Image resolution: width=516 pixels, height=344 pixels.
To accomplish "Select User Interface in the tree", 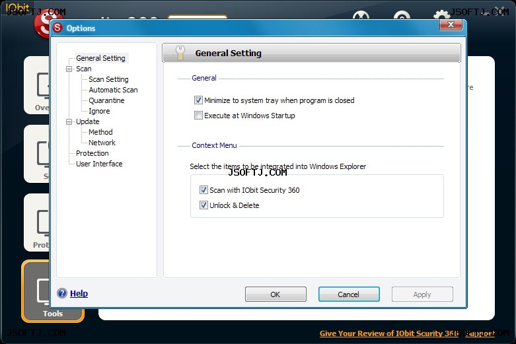I will tap(99, 164).
